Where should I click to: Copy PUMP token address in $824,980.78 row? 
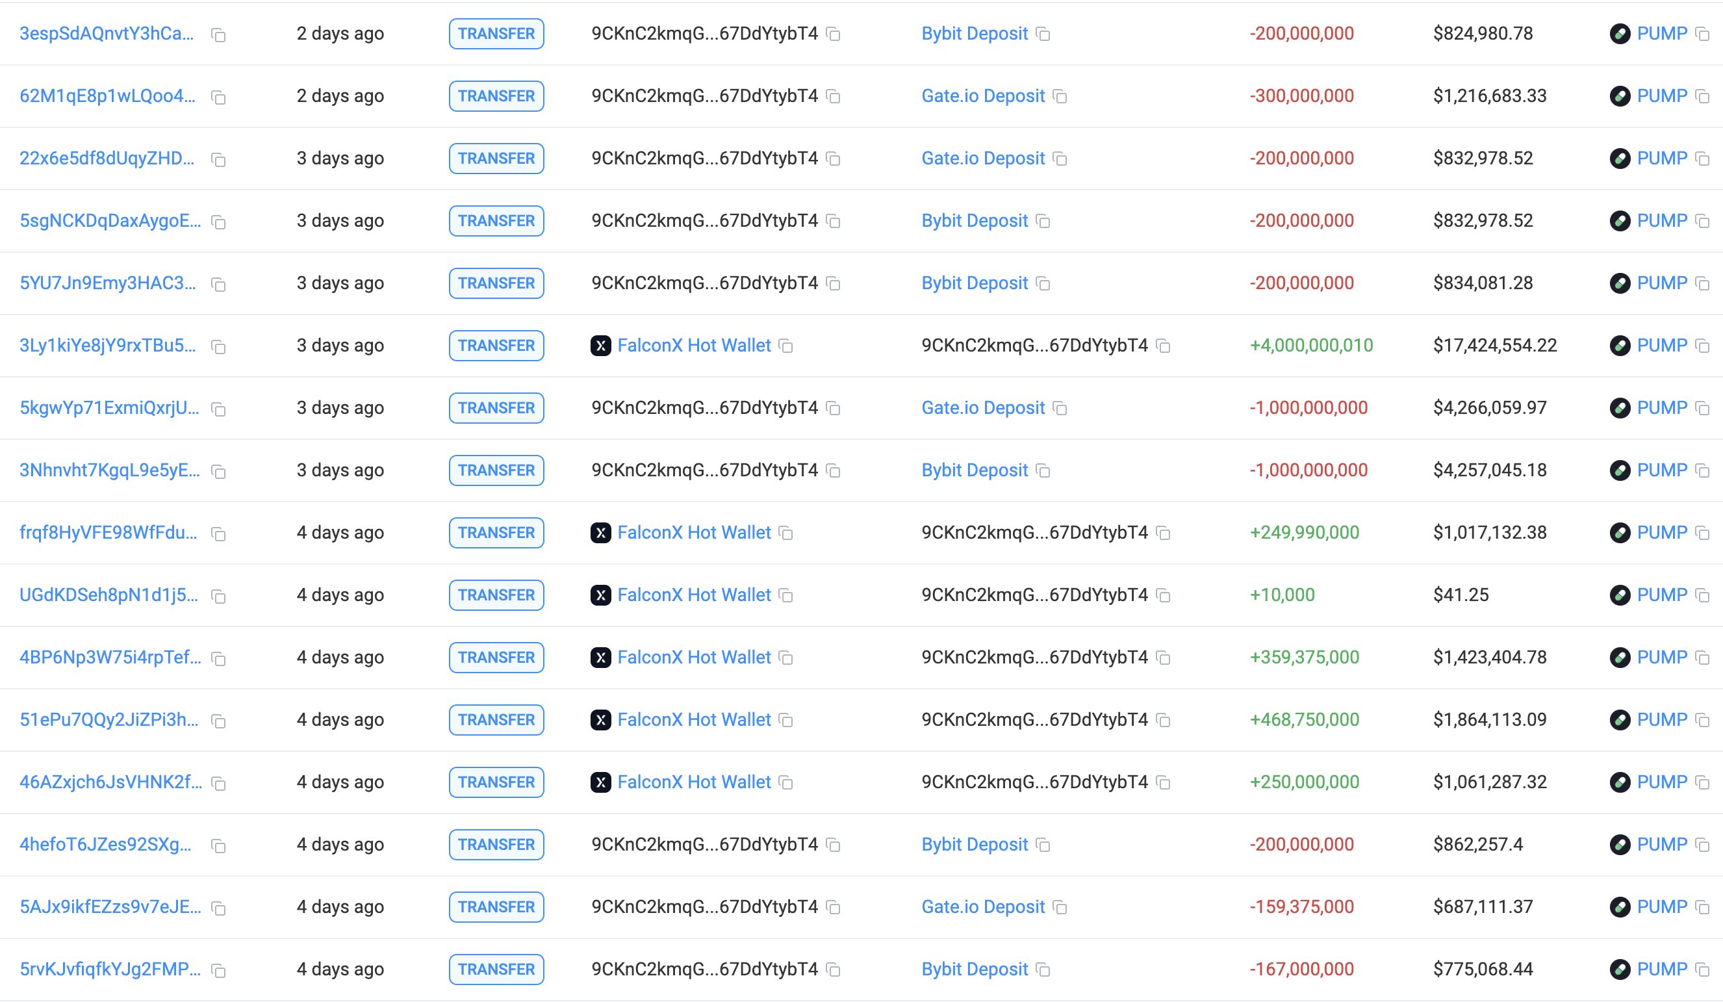click(x=1702, y=34)
